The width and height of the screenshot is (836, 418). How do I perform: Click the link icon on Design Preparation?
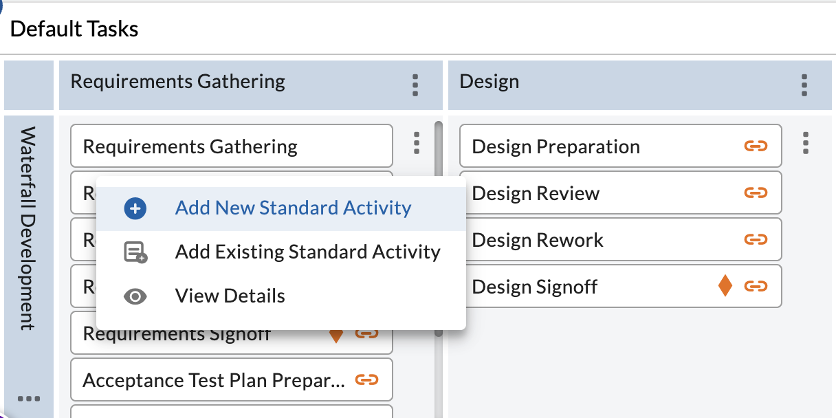tap(756, 146)
